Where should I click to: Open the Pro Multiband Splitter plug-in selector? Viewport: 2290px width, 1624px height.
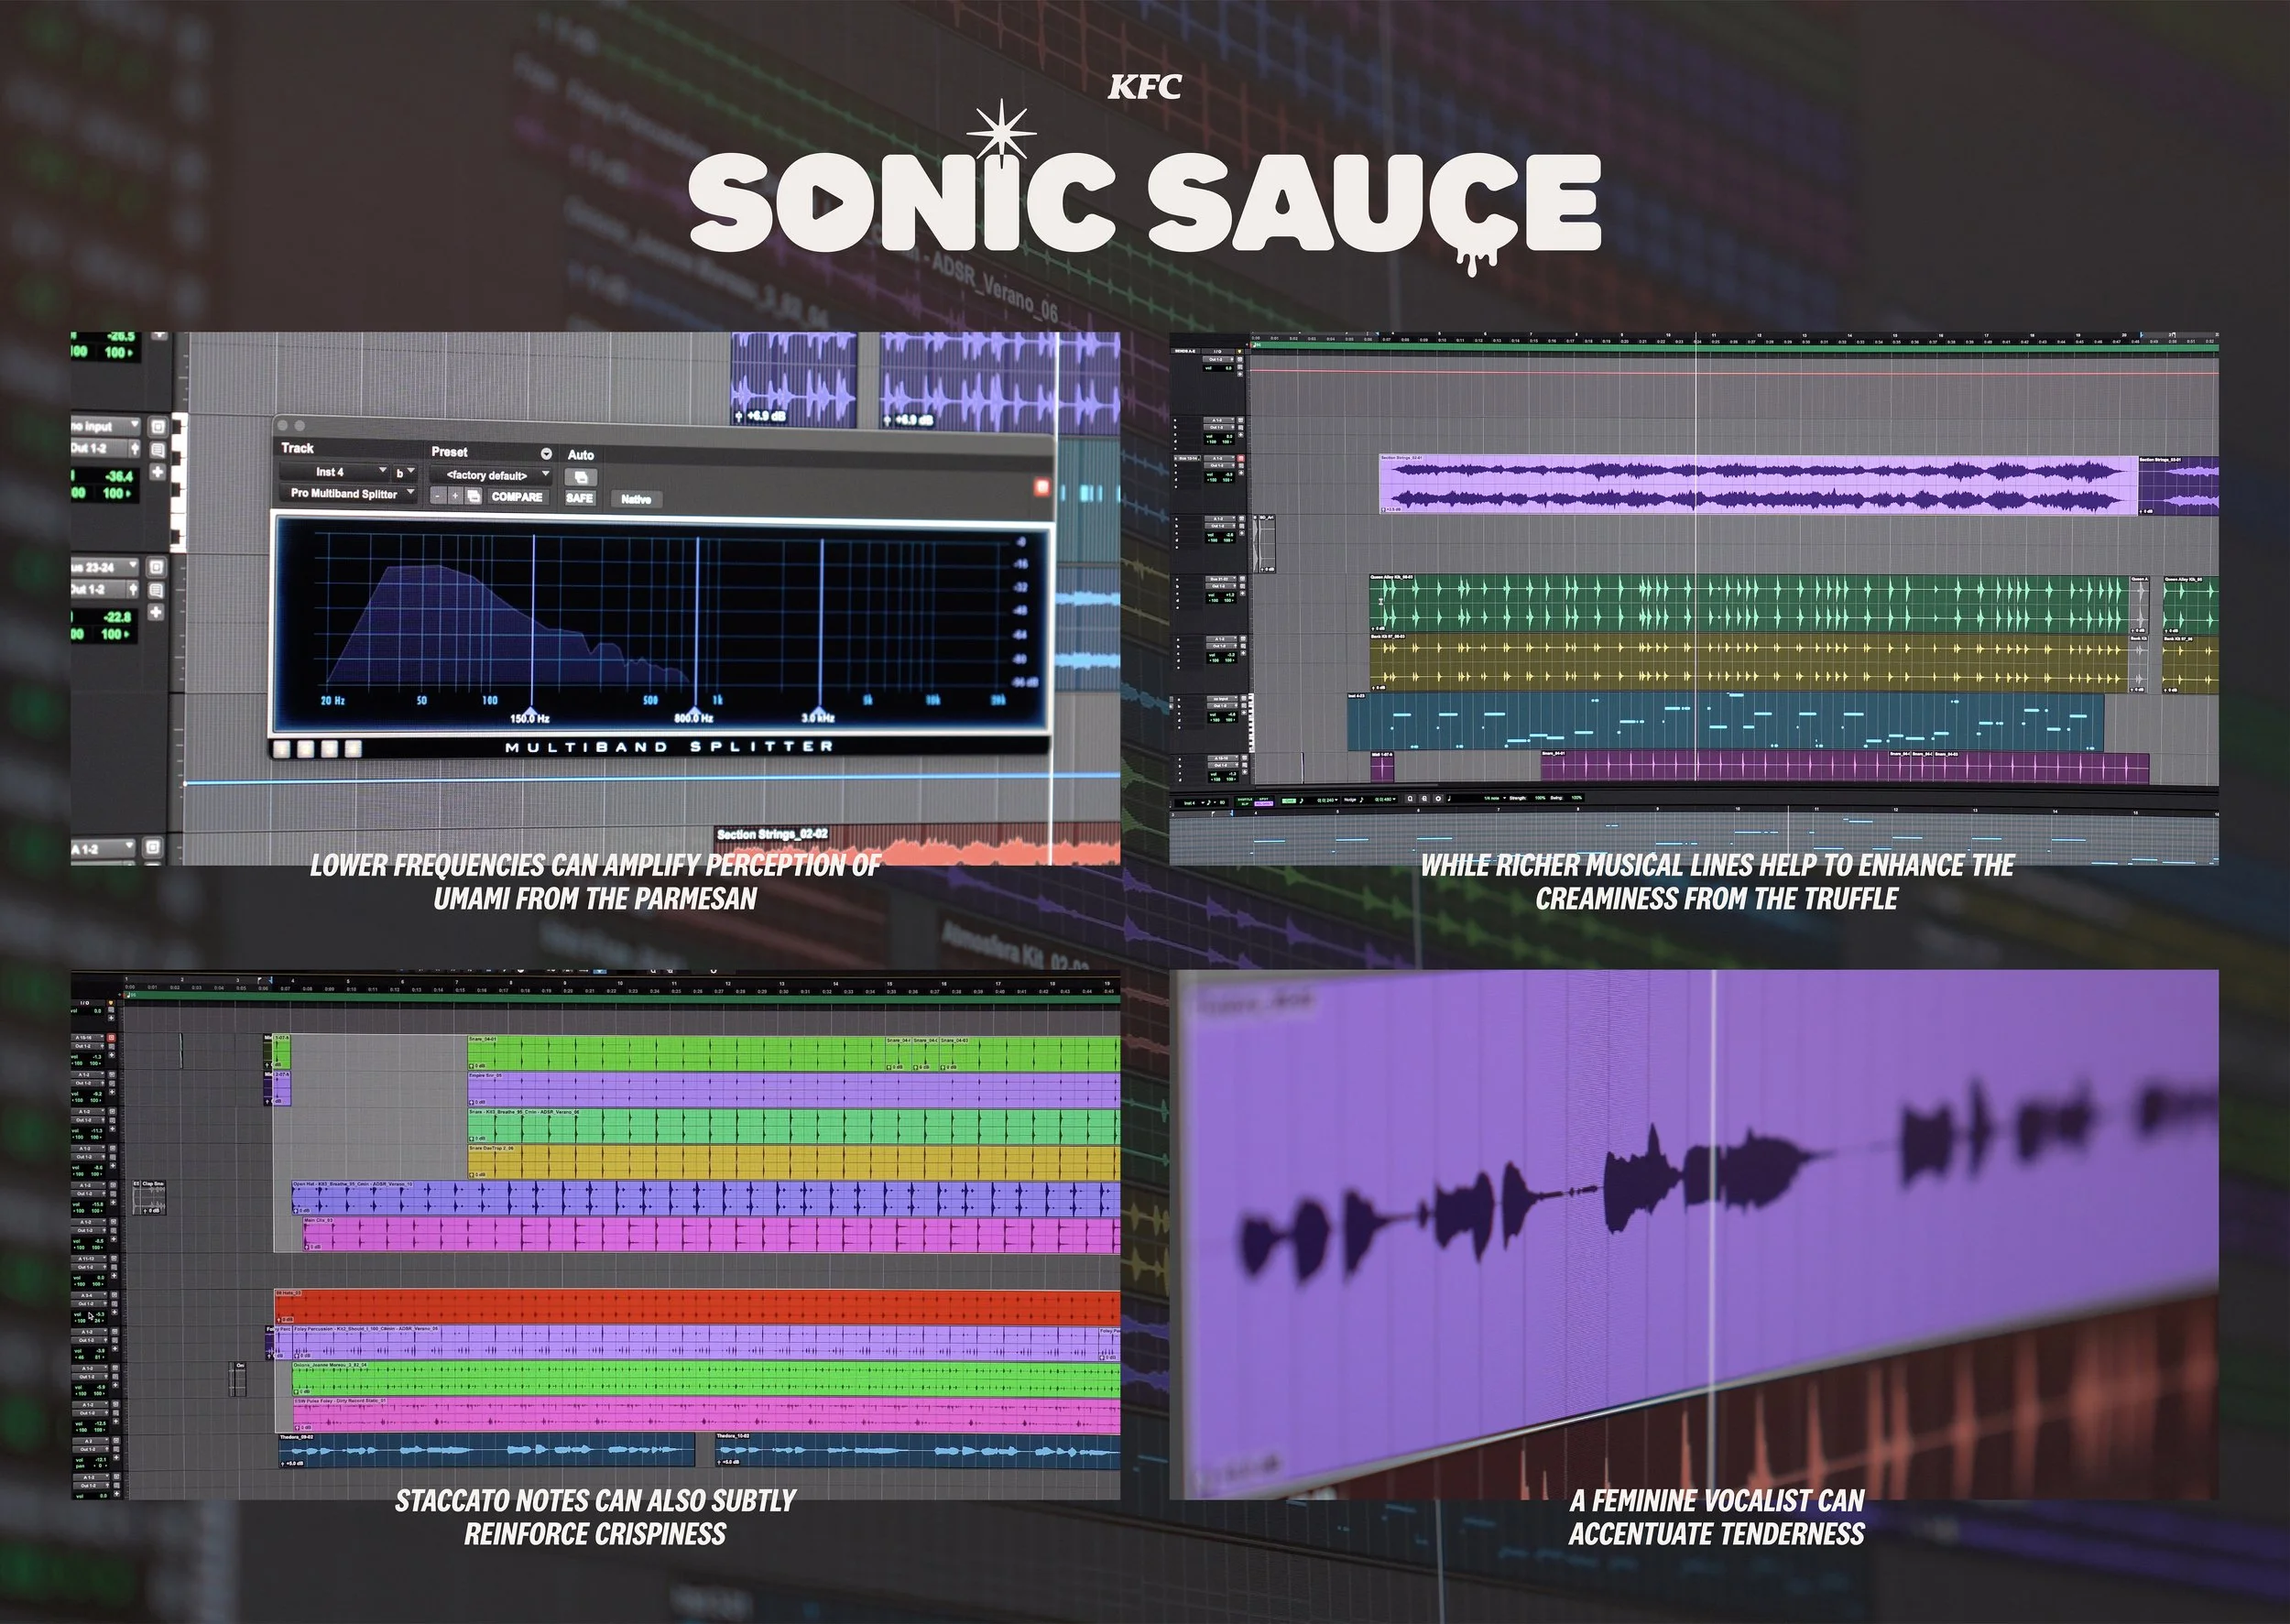[347, 494]
